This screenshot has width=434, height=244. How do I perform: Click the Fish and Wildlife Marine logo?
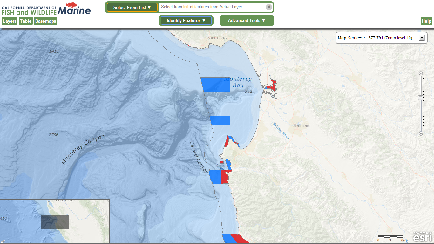[46, 9]
